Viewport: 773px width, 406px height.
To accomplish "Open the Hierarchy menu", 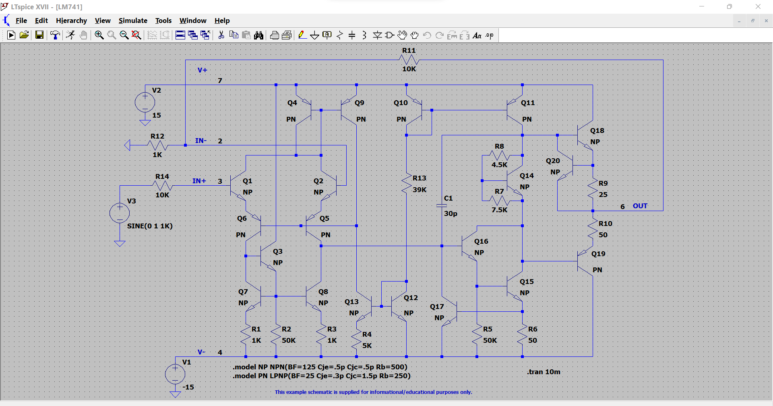I will coord(71,21).
